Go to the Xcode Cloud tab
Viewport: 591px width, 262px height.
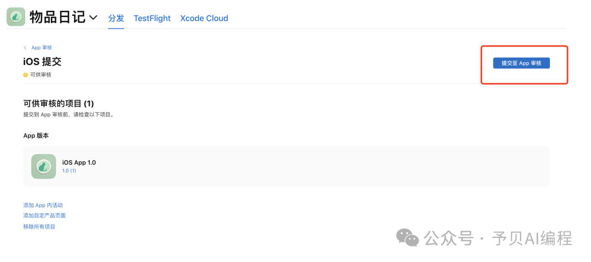pos(204,19)
